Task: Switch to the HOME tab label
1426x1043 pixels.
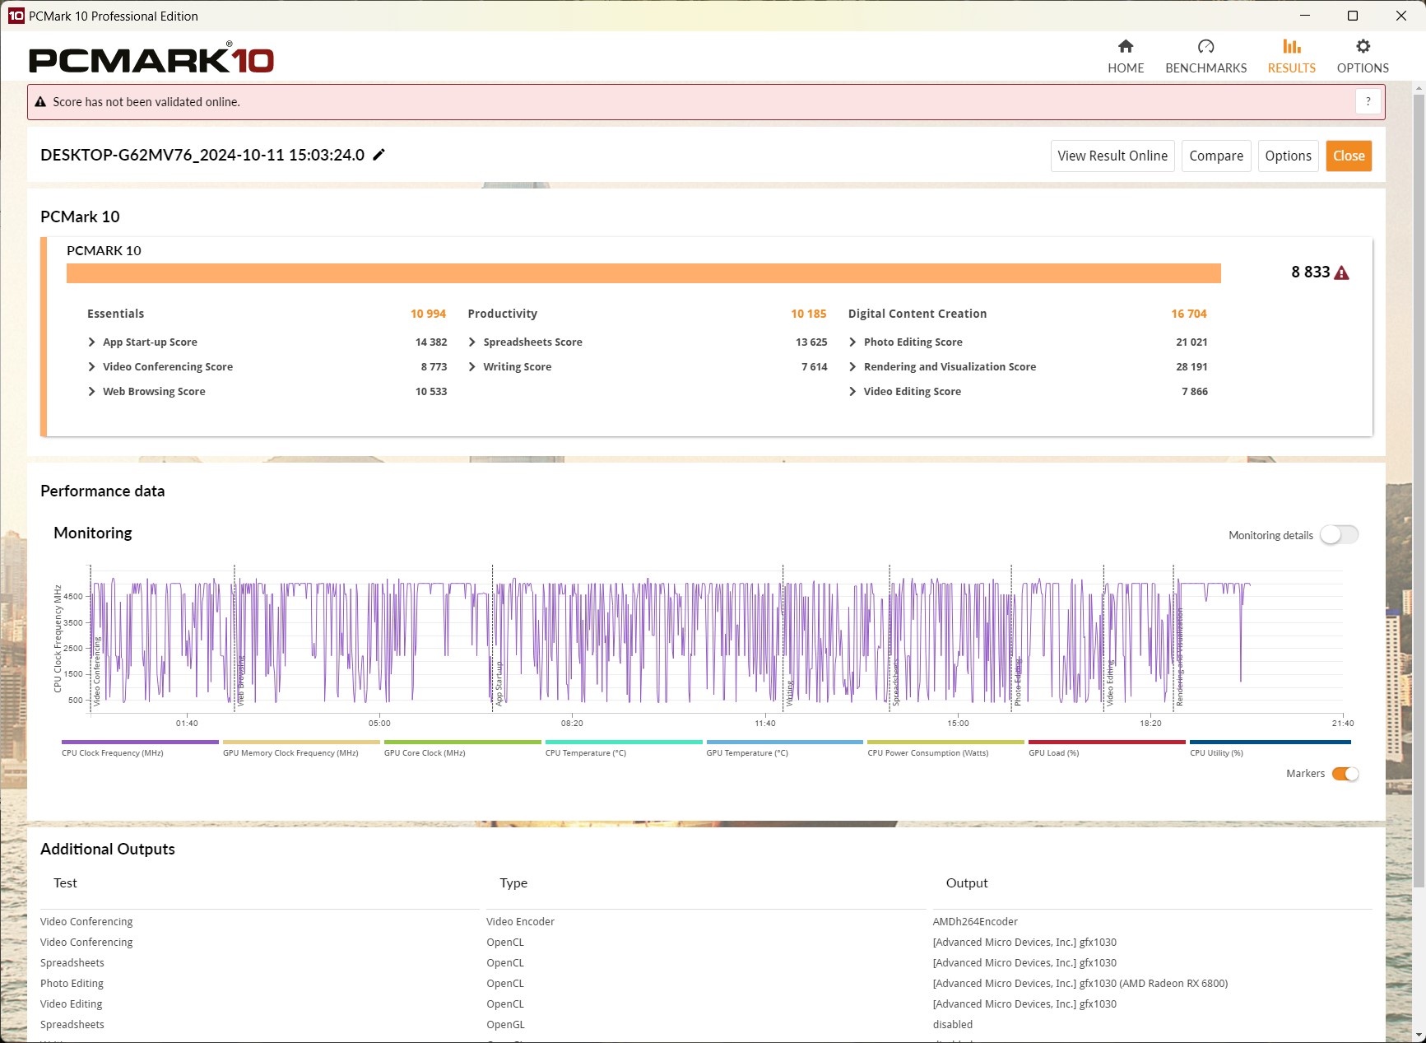Action: (1125, 68)
